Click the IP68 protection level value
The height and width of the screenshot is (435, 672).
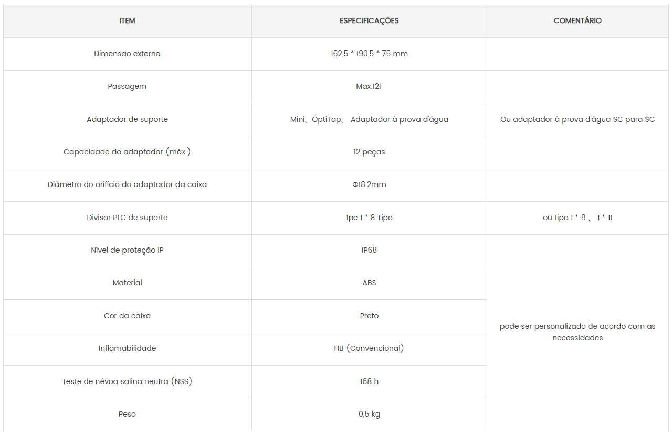point(369,250)
